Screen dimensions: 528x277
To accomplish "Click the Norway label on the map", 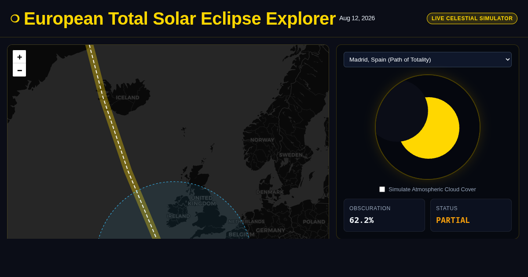I will [262, 140].
